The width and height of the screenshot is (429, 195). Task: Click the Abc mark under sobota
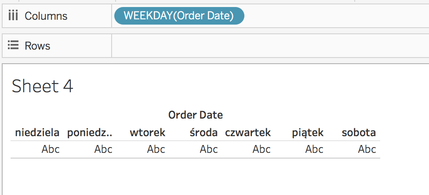[367, 149]
